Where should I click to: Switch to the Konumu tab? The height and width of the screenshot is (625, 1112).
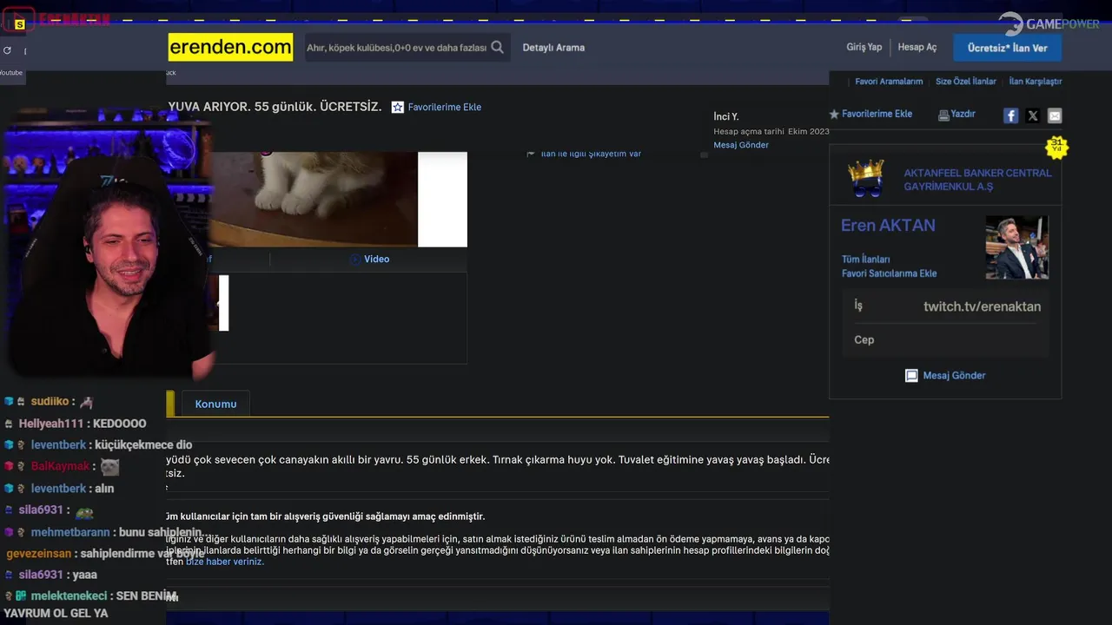[215, 404]
